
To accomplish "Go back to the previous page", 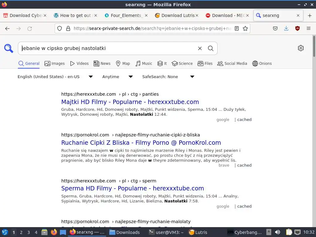I will click(7, 29).
